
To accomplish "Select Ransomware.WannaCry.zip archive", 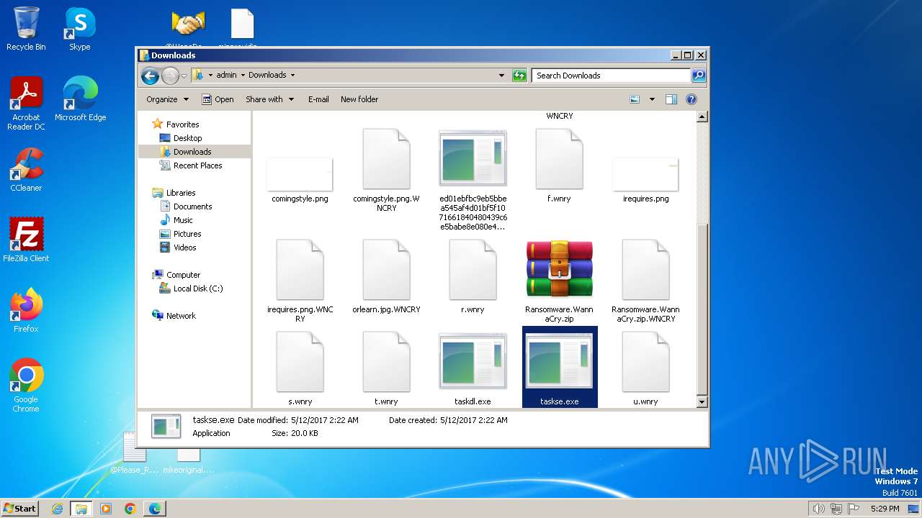I will [560, 281].
